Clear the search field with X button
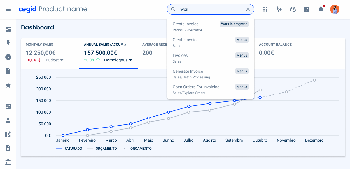The height and width of the screenshot is (169, 350). 248,9
